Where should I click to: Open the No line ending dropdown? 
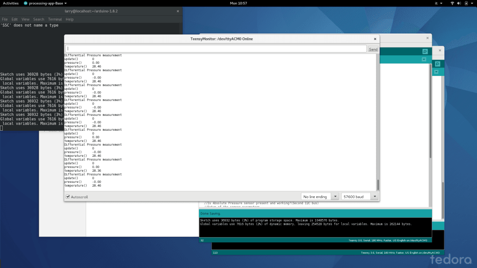click(x=320, y=197)
